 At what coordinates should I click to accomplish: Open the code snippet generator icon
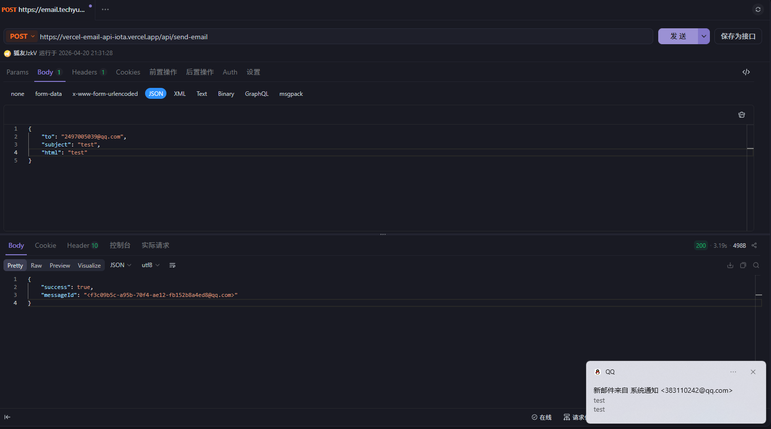[746, 72]
